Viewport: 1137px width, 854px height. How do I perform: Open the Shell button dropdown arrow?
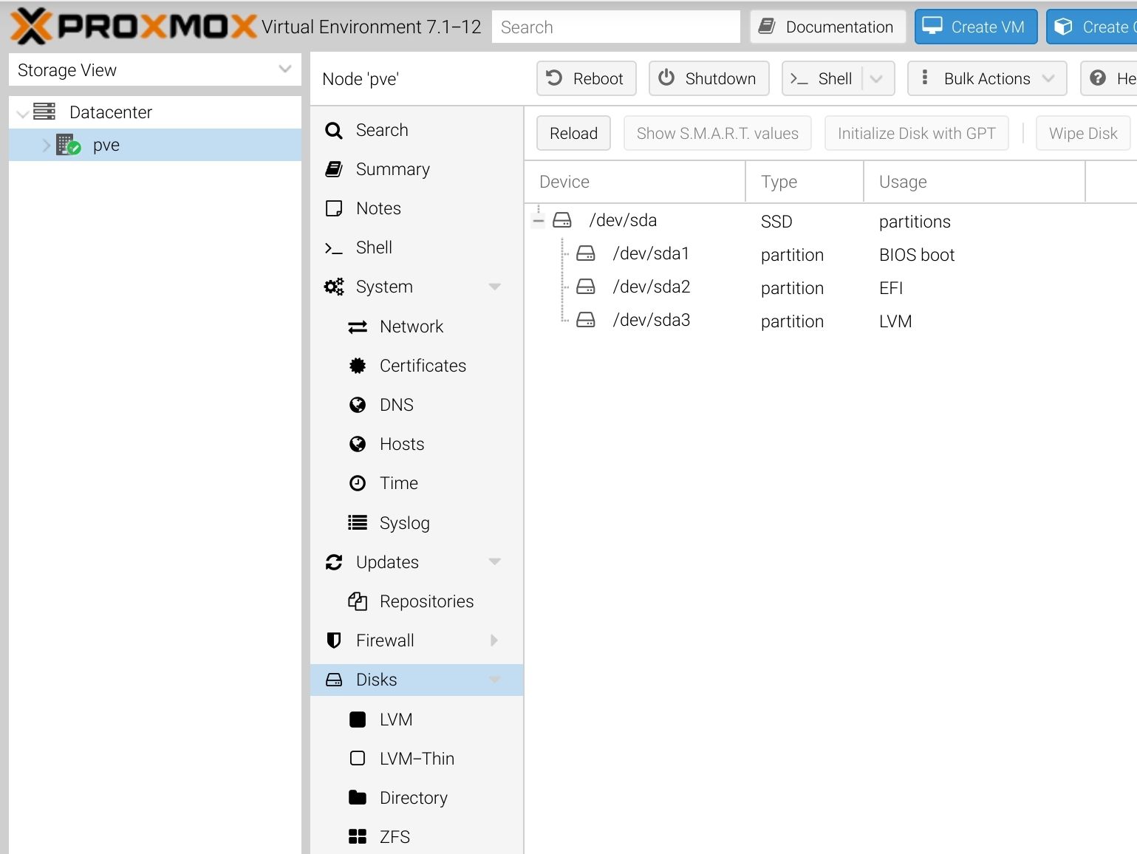pos(877,78)
